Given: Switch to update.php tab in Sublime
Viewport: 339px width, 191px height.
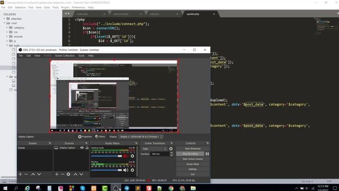Looking at the screenshot, I should tap(193, 14).
